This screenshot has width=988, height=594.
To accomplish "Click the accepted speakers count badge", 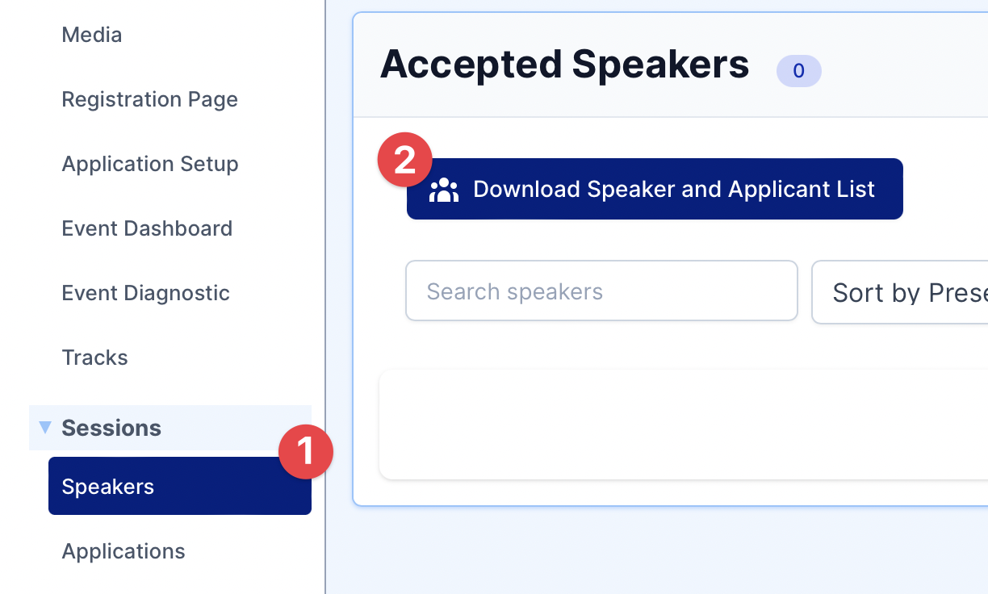I will click(x=798, y=71).
